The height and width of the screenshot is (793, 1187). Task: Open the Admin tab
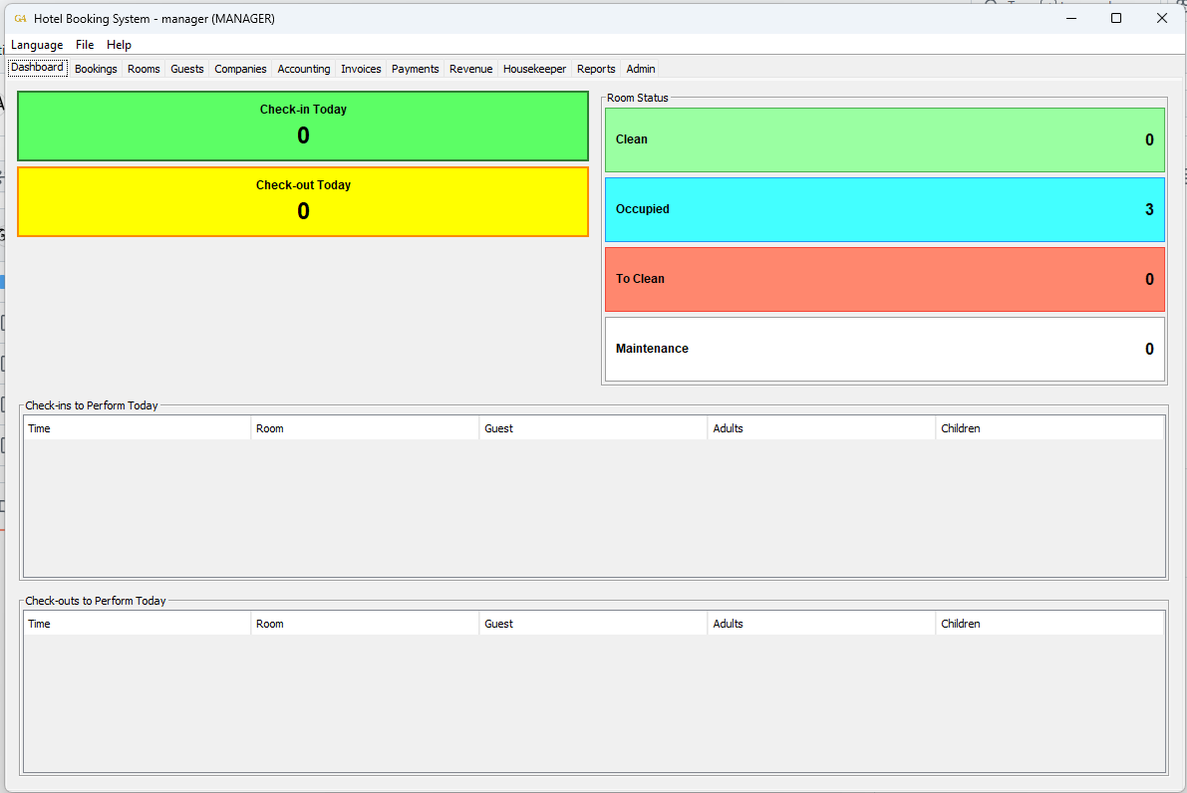640,68
